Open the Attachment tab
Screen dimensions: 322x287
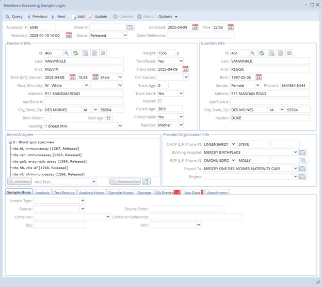point(217,192)
